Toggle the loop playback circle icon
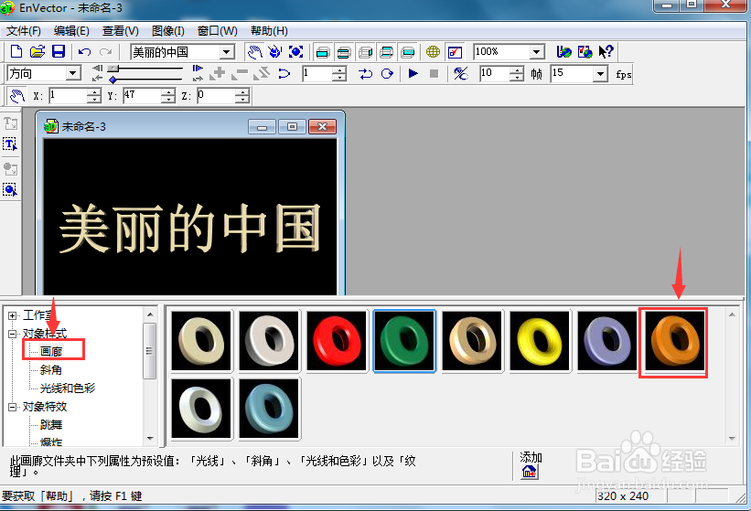The image size is (751, 511). point(387,74)
